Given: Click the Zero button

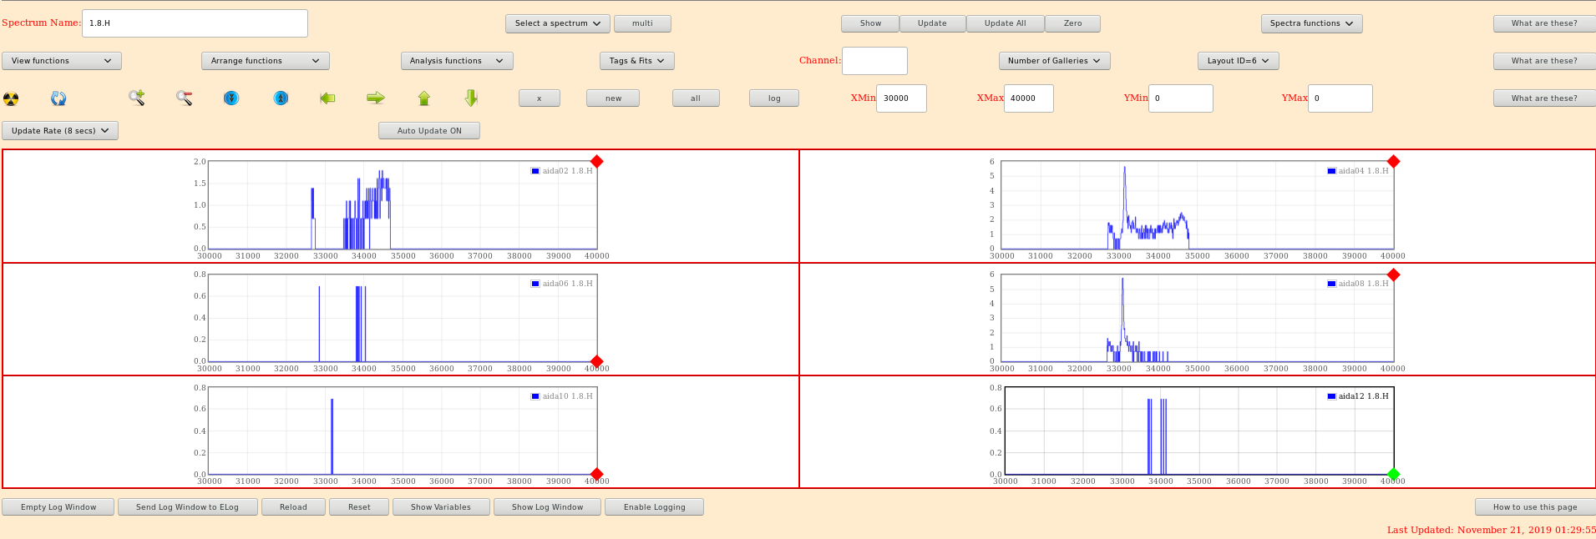Looking at the screenshot, I should click(x=1072, y=23).
